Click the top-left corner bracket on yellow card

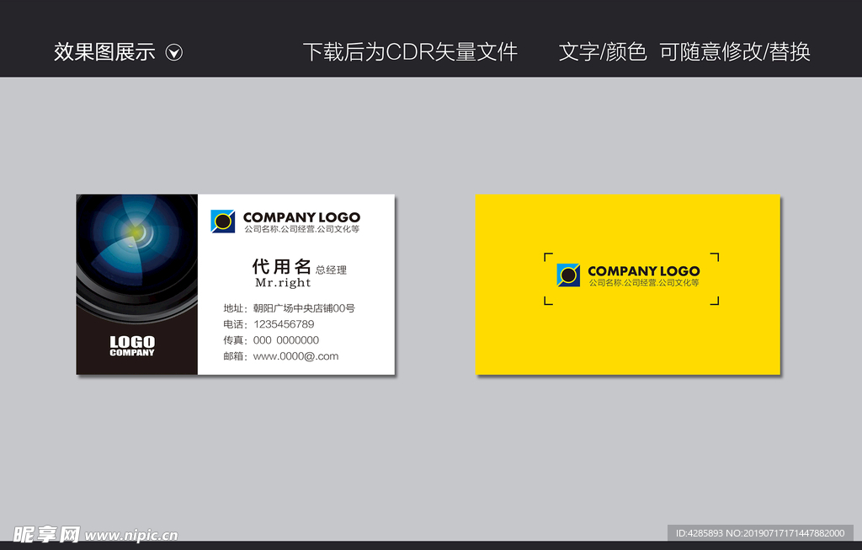(x=548, y=257)
